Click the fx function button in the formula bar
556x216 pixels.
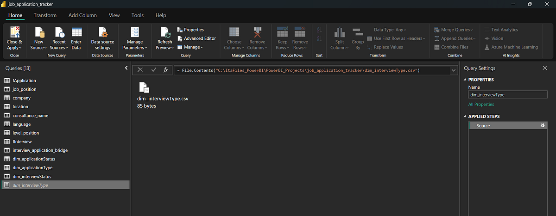[x=165, y=70]
